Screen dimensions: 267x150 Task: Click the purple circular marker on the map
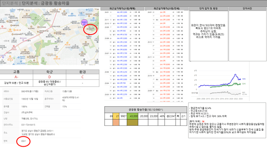84,22
